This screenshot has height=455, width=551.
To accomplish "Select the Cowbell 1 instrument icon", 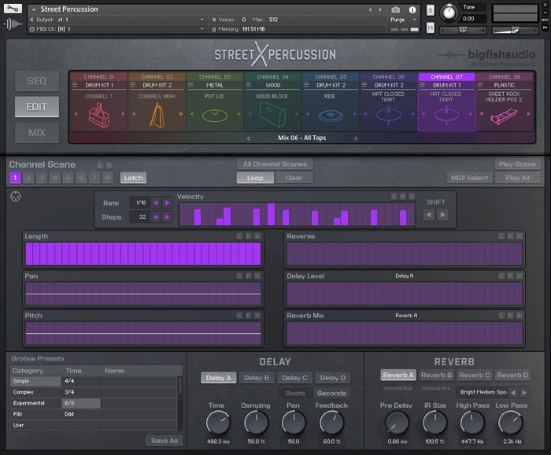I will click(99, 115).
